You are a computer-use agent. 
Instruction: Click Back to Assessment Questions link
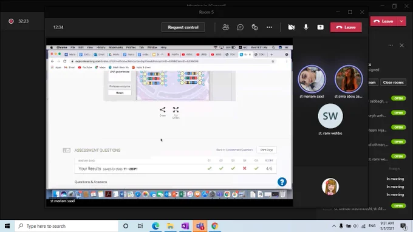pos(234,150)
